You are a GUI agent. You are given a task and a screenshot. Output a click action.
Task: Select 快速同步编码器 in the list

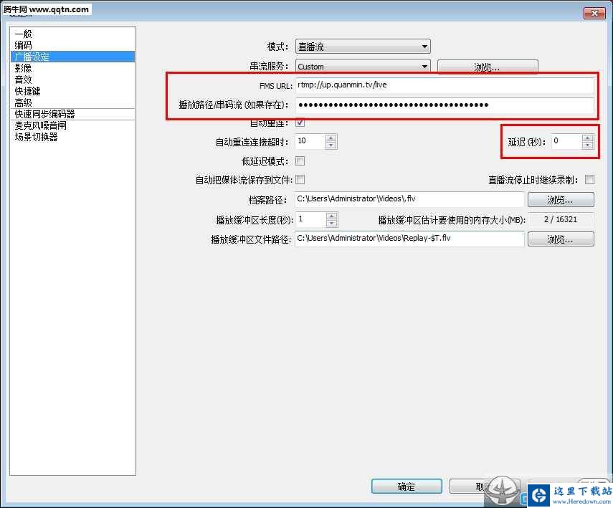(x=72, y=114)
